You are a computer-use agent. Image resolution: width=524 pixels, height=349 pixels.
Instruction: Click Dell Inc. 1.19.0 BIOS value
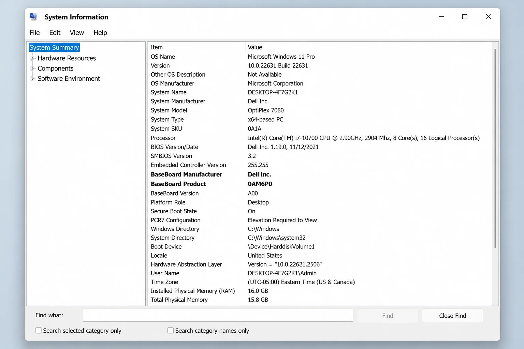click(283, 147)
